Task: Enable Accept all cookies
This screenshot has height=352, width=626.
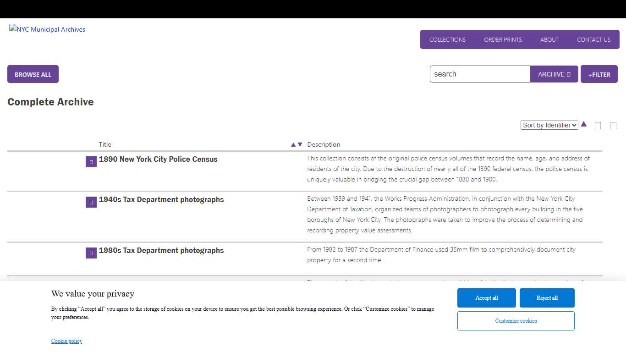Action: (x=486, y=297)
